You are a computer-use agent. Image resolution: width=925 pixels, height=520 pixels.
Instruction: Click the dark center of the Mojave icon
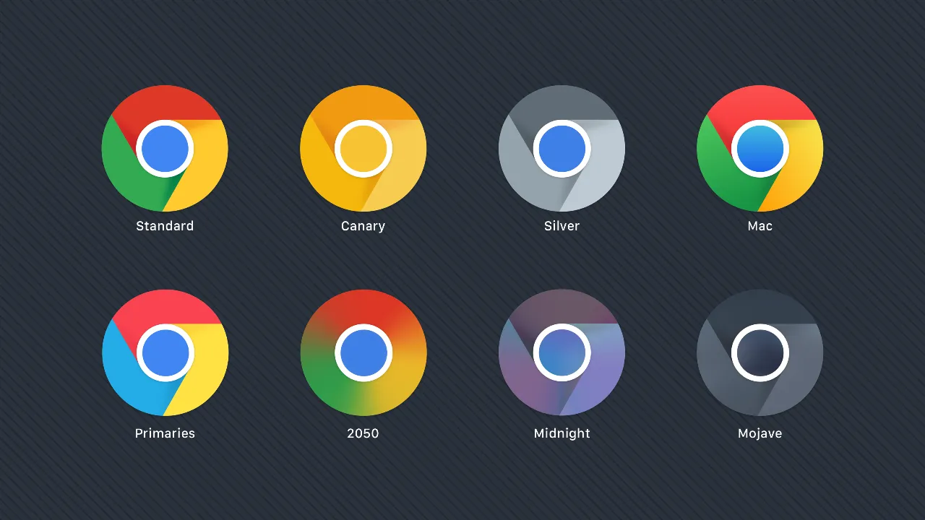point(760,352)
